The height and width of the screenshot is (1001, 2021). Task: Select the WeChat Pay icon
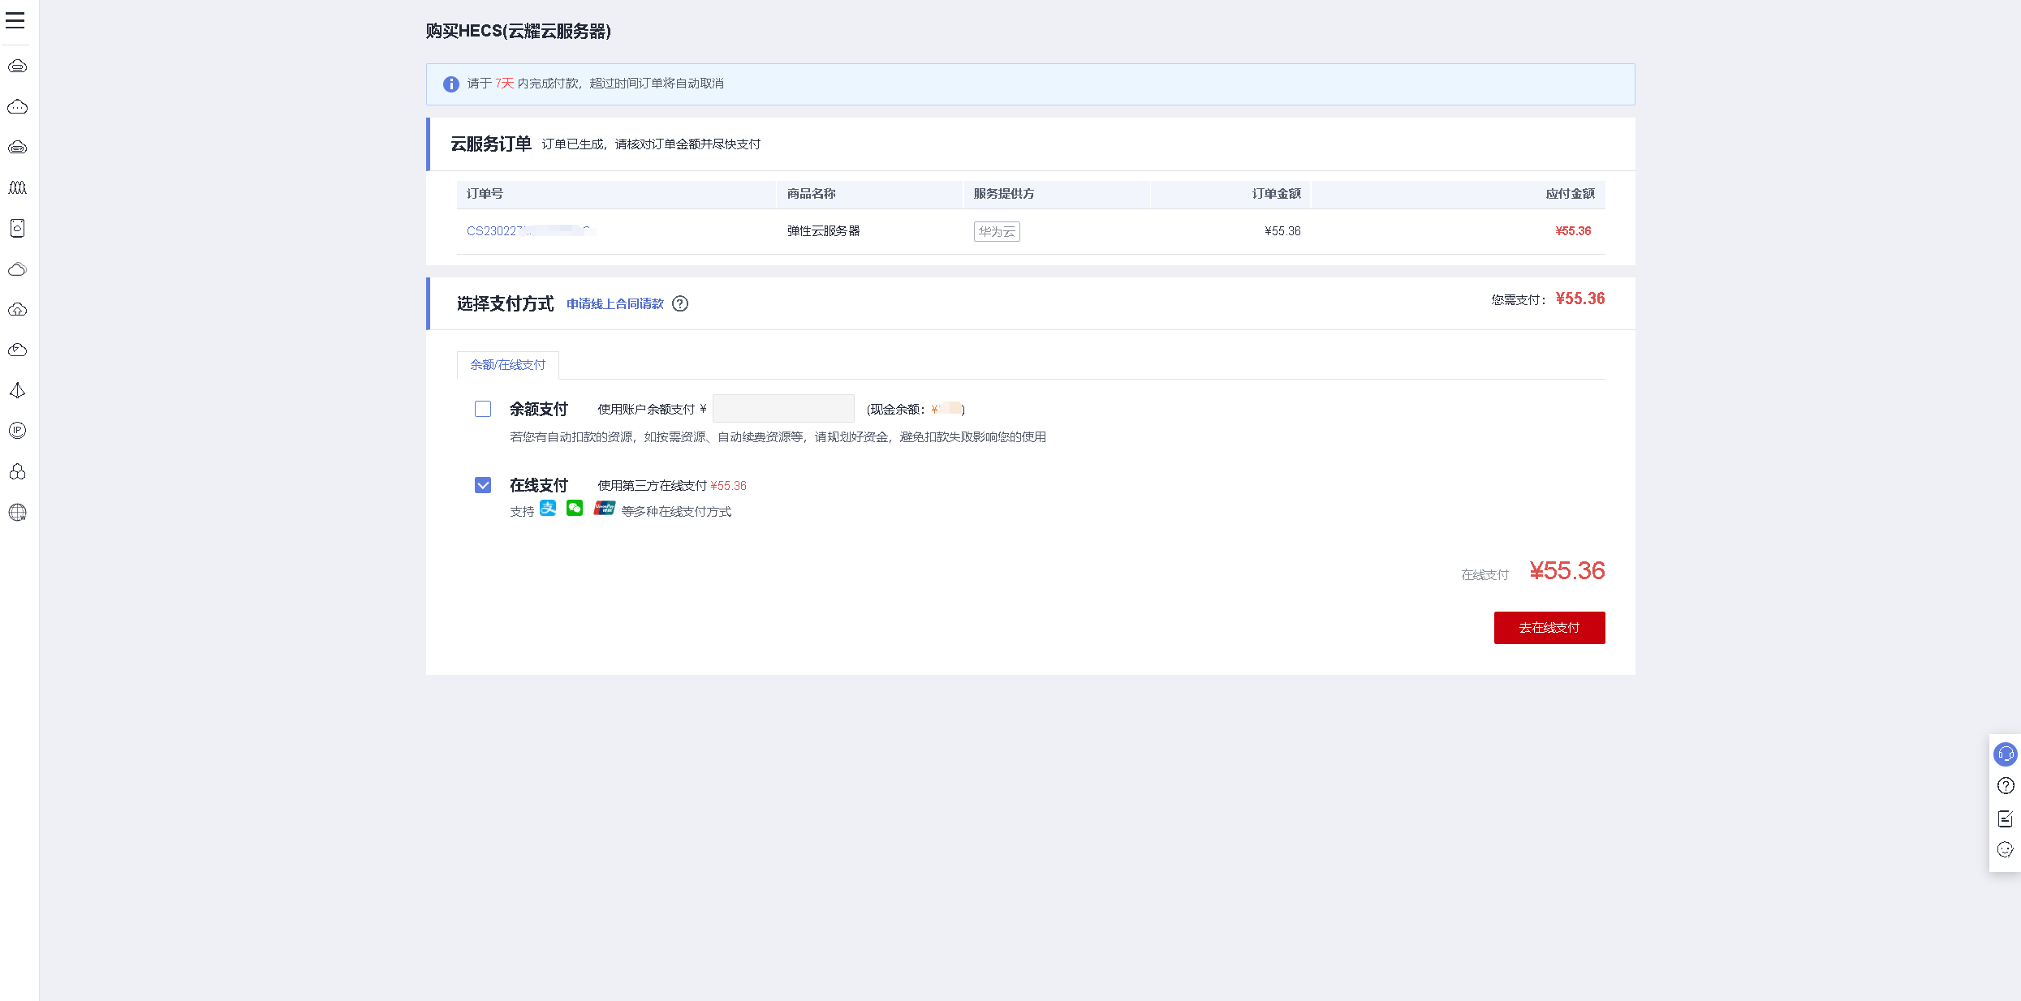pos(575,509)
